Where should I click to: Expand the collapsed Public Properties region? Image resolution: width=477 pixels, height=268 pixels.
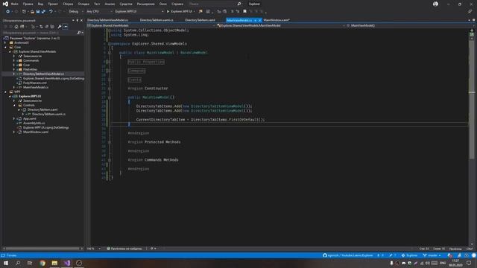(146, 62)
